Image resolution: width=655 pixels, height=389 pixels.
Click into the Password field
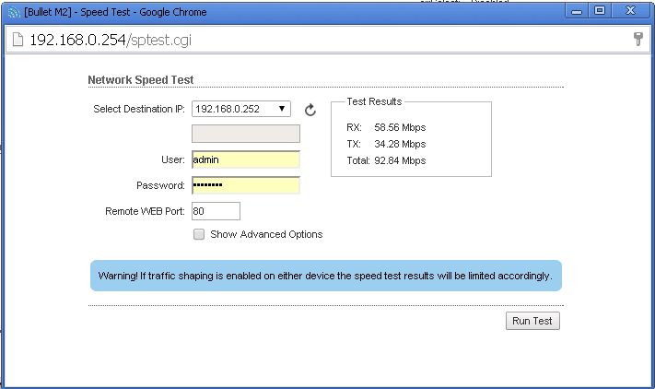pyautogui.click(x=246, y=185)
